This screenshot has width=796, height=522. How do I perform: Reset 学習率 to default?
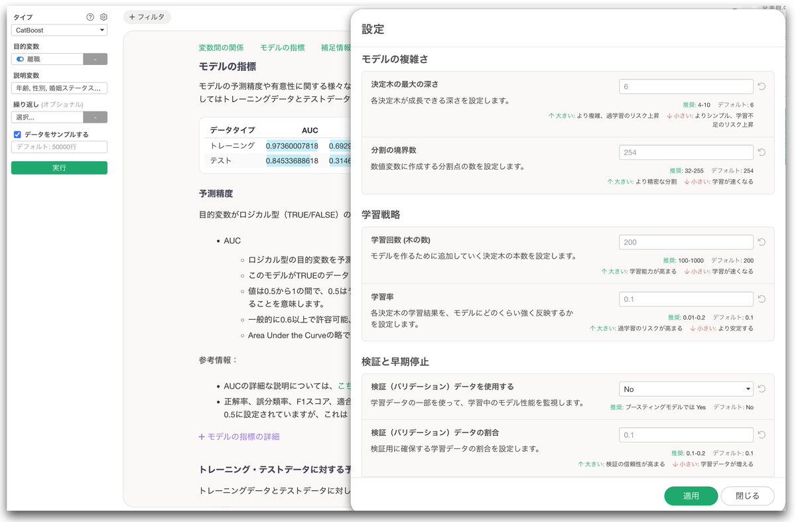click(762, 299)
